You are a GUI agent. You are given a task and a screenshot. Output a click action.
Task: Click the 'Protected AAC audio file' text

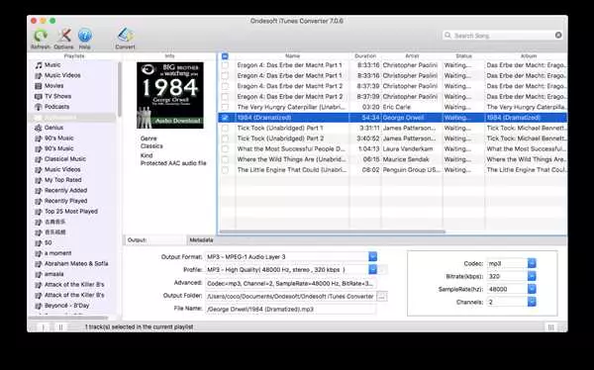[x=173, y=163]
